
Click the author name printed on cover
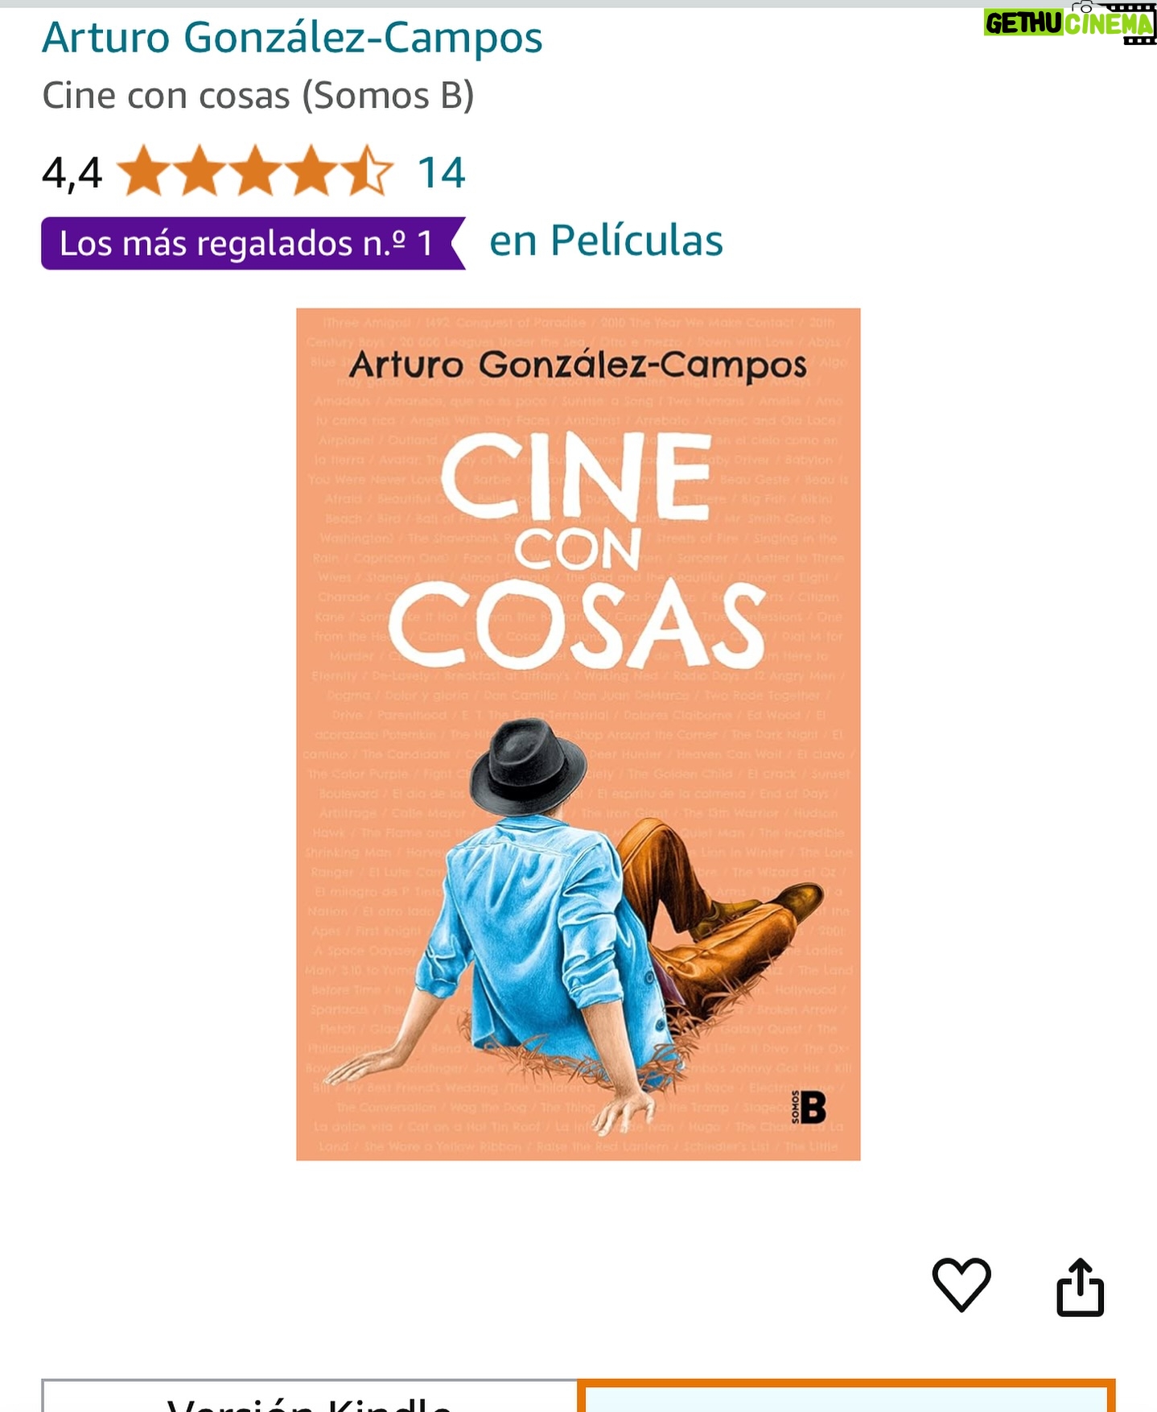[x=578, y=365]
